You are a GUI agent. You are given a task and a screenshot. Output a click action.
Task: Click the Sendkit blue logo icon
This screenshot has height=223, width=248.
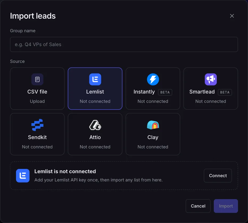(x=37, y=125)
